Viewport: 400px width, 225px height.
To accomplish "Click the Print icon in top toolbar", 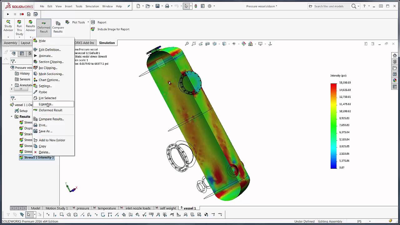I will pyautogui.click(x=167, y=6).
